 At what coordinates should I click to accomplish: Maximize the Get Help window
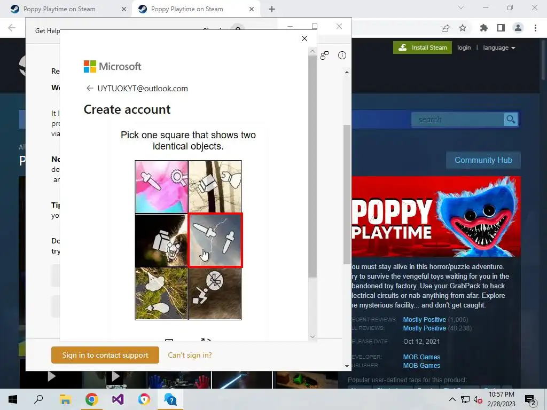pos(315,26)
